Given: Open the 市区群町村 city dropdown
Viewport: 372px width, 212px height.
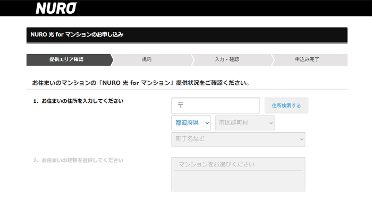Looking at the screenshot, I should tap(244, 123).
